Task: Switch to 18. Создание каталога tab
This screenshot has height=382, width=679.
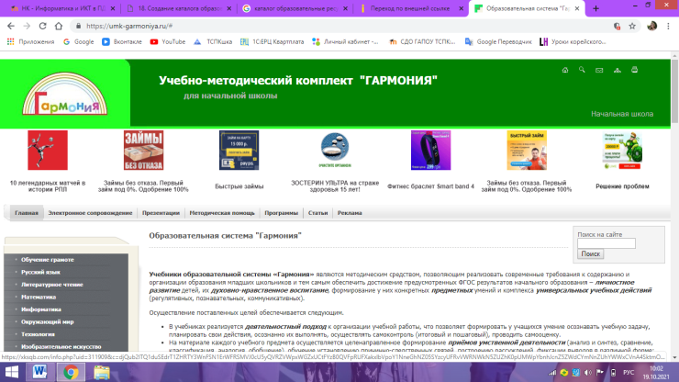Action: pos(180,8)
